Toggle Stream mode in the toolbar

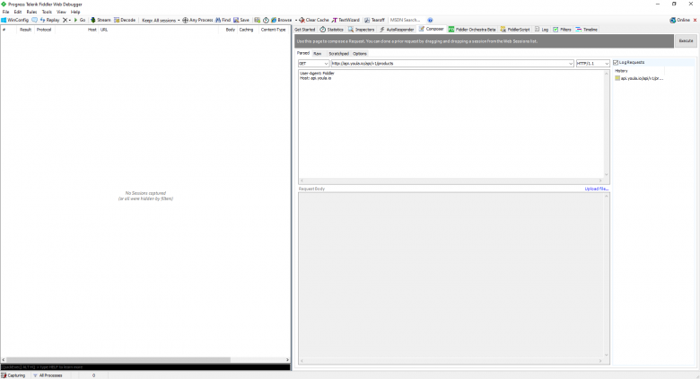(92, 20)
